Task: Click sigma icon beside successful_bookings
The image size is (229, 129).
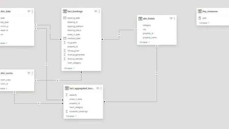Action: tap(67, 111)
